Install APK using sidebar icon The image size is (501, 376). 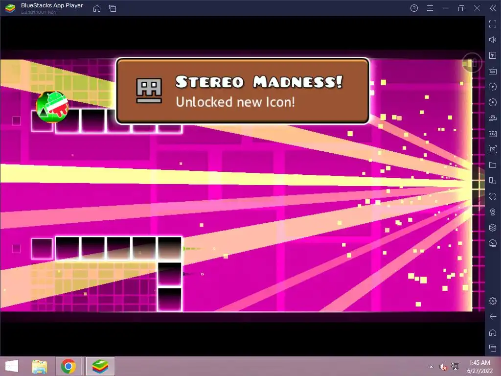click(x=493, y=134)
